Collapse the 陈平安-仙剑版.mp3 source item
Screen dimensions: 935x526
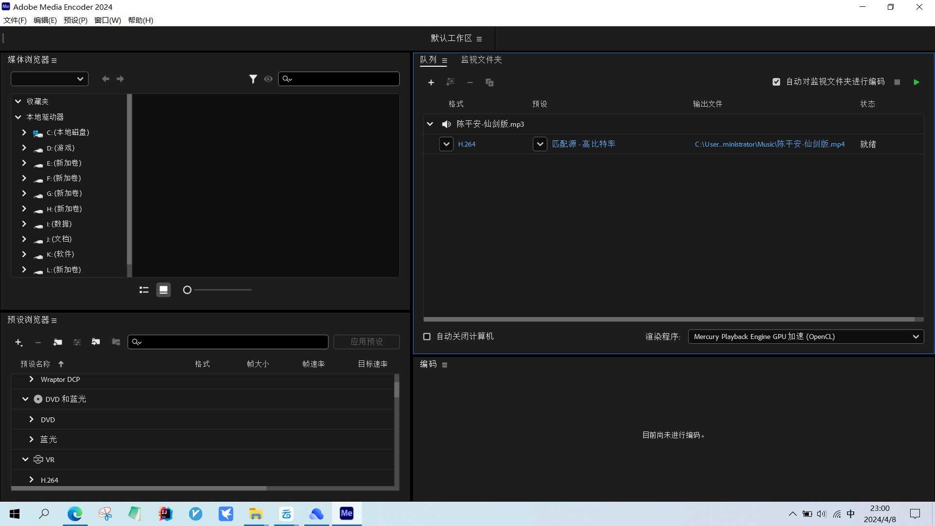tap(430, 124)
